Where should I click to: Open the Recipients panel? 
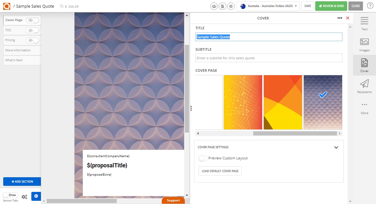[364, 86]
